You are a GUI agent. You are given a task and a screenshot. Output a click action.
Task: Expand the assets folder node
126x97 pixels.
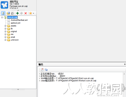point(5,26)
